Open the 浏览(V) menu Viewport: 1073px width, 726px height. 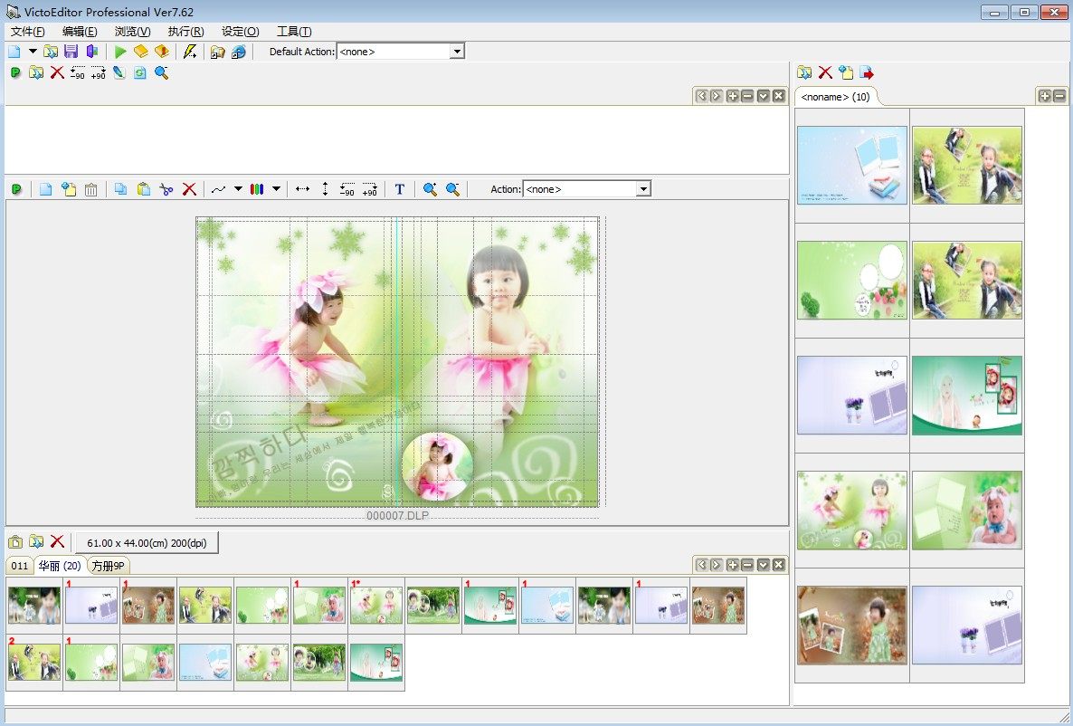(x=133, y=32)
